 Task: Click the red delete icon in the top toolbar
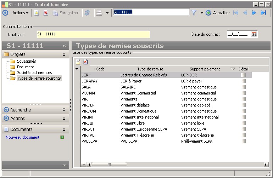pyautogui.click(x=45, y=13)
